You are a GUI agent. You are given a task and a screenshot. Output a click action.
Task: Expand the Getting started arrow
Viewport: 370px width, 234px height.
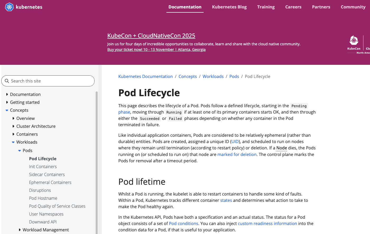coord(7,102)
